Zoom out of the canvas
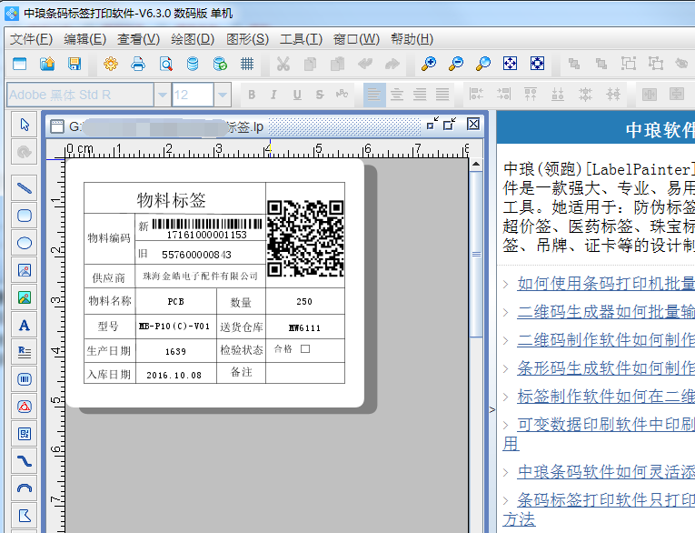695x533 pixels. coord(456,64)
